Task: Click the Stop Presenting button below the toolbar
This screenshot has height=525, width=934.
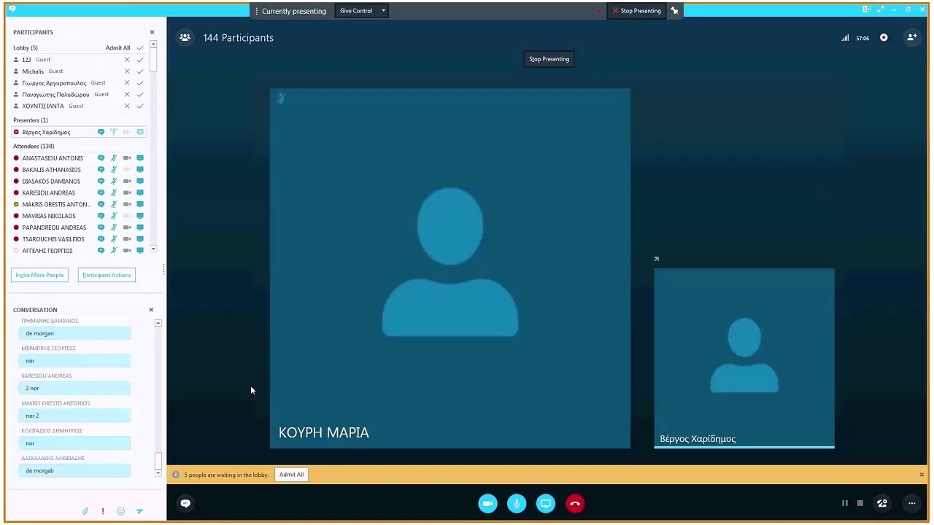Action: point(549,59)
